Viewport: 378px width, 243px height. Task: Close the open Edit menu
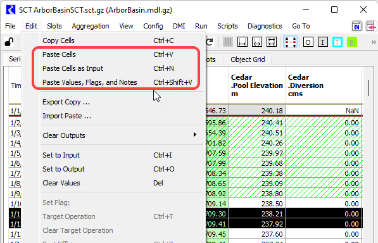pyautogui.click(x=31, y=26)
